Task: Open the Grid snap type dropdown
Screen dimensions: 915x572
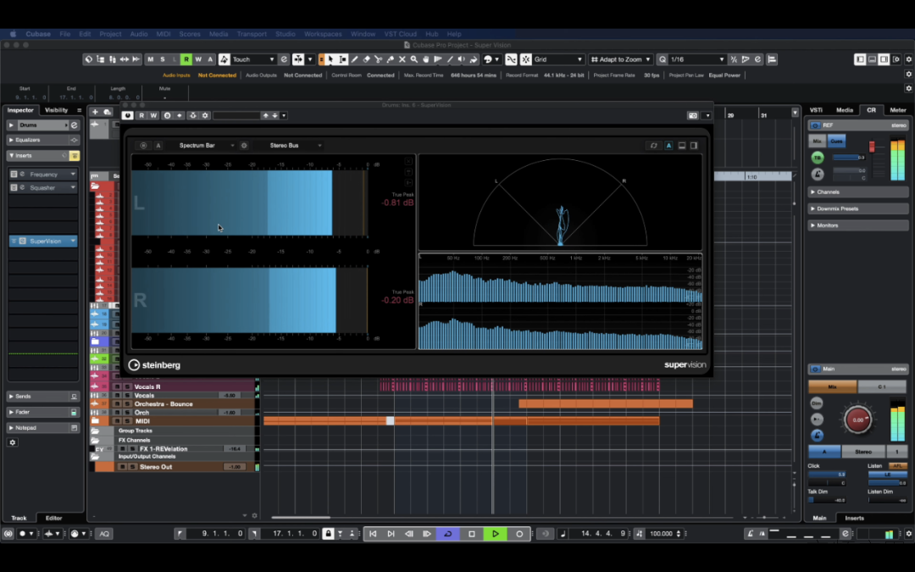Action: pos(557,59)
